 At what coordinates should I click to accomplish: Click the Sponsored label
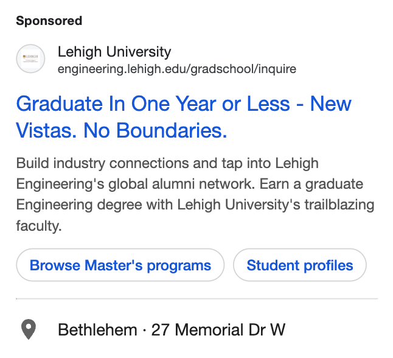point(49,21)
